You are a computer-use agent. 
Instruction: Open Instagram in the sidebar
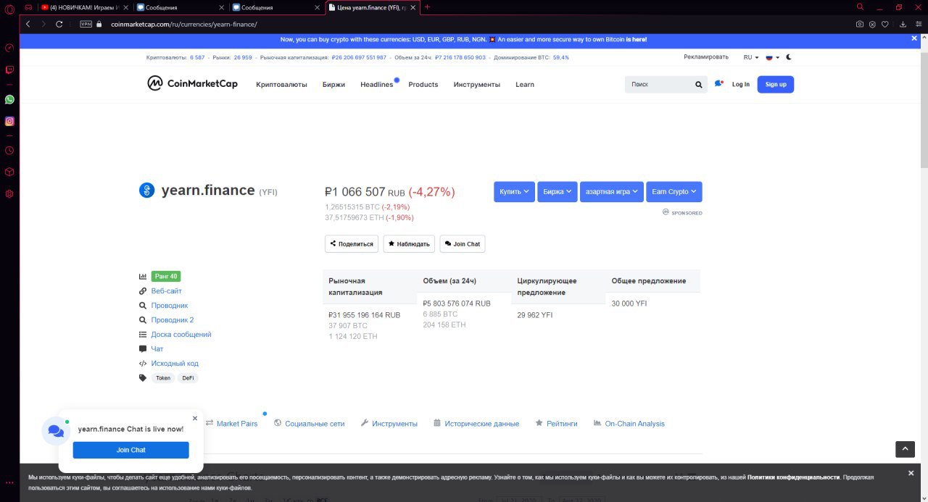(9, 121)
